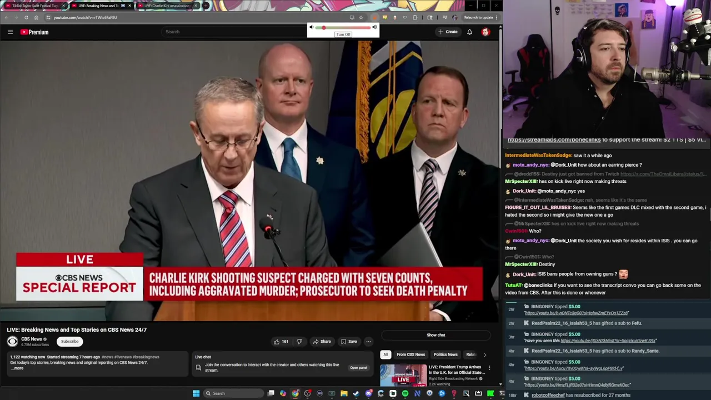
Task: Bookmark this page with star icon
Action: tap(360, 17)
